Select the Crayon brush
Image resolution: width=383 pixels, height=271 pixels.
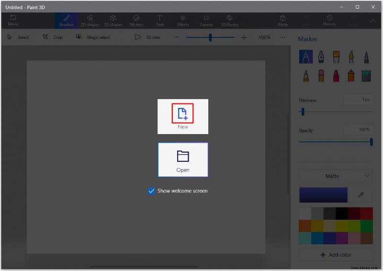[x=336, y=76]
